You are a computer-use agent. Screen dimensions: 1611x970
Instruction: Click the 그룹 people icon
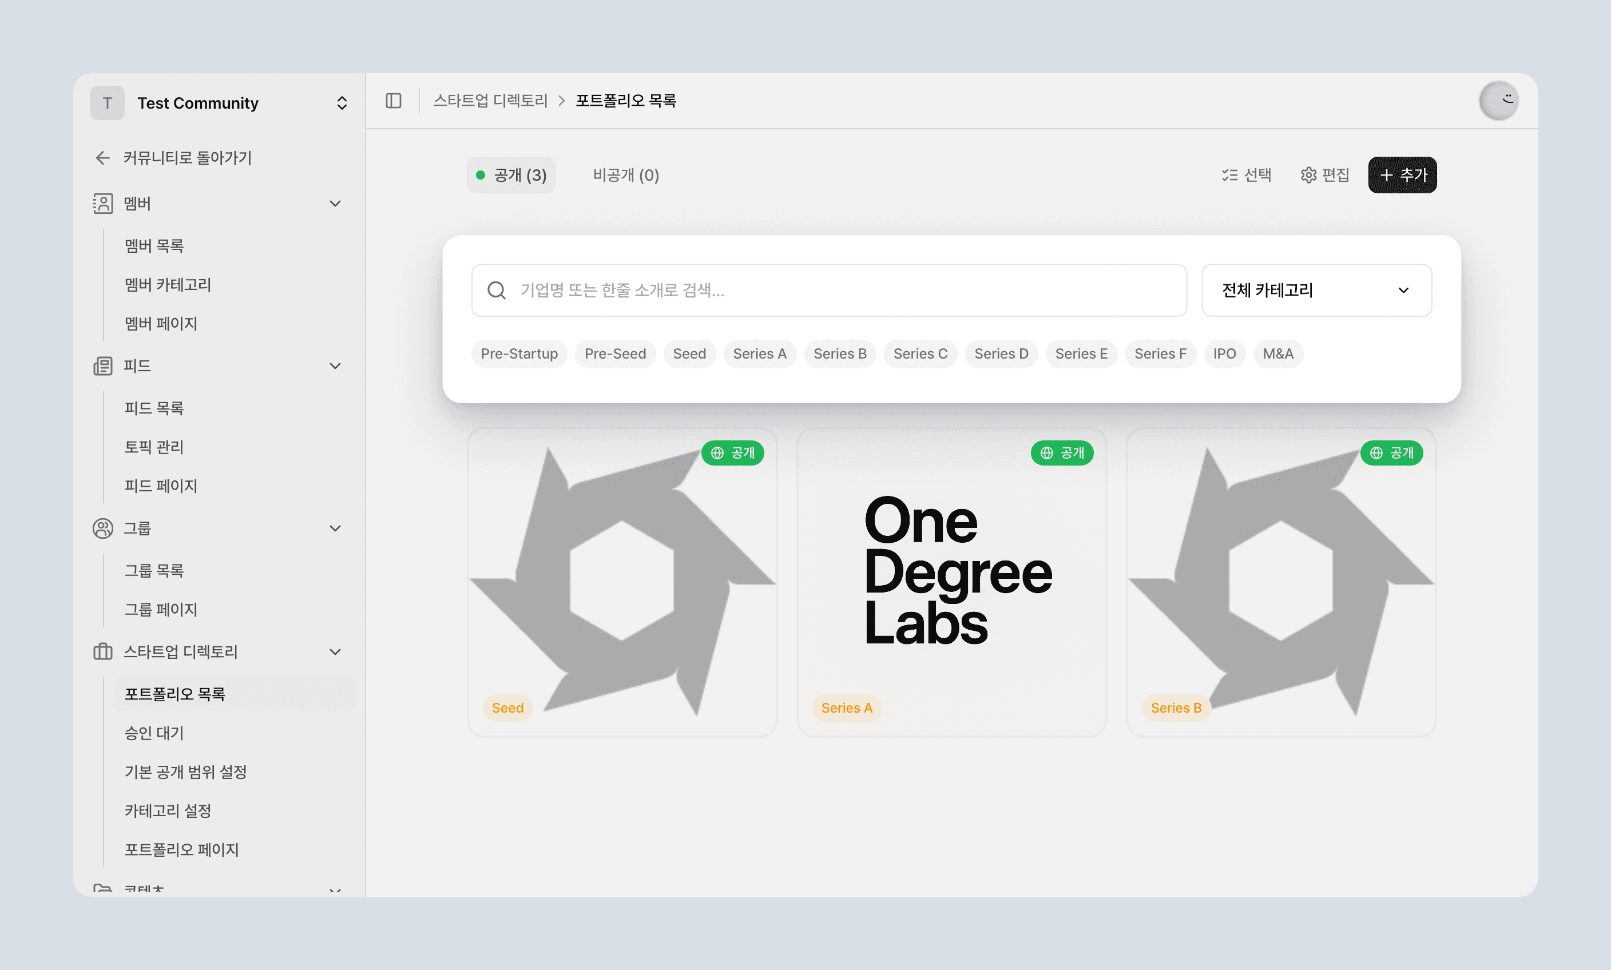[x=102, y=528]
